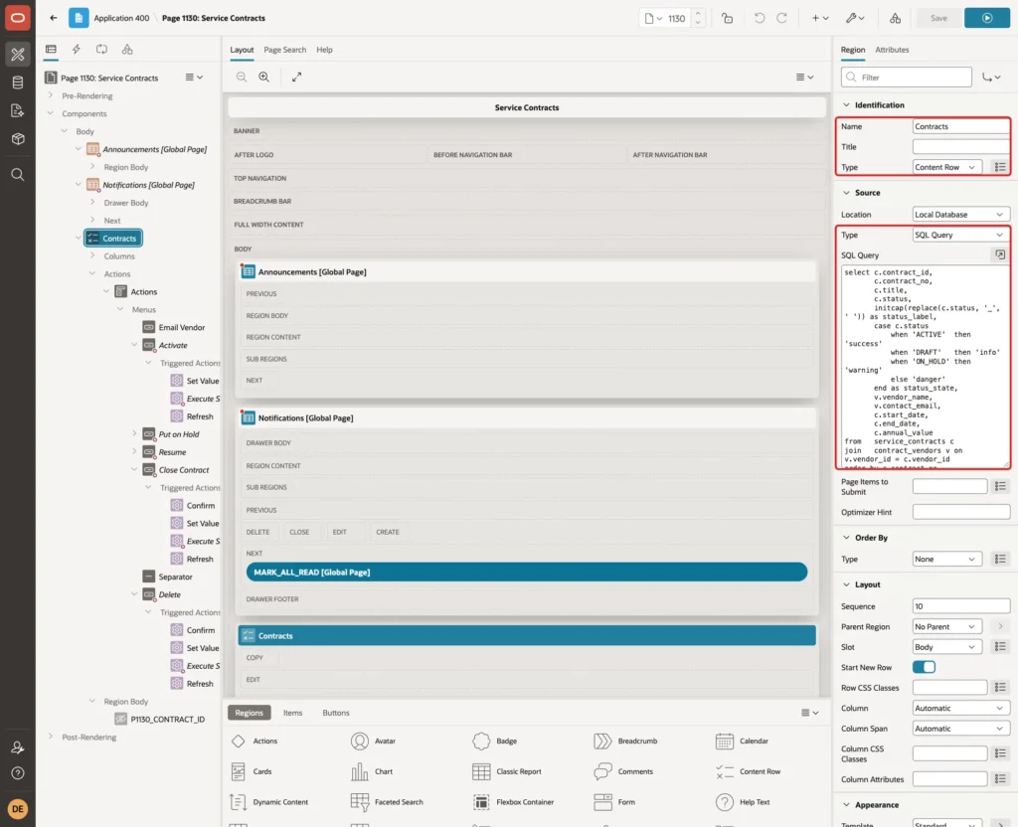This screenshot has height=827, width=1018.
Task: Click the page lock icon in toolbar
Action: tap(727, 18)
